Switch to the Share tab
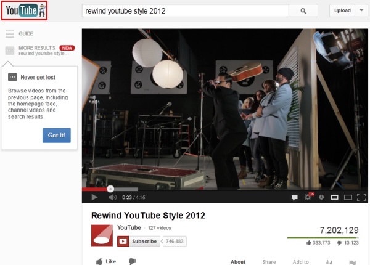This screenshot has width=370, height=265. click(269, 262)
